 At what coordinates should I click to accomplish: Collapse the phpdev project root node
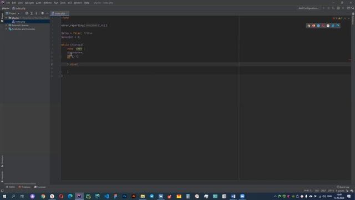6,18
